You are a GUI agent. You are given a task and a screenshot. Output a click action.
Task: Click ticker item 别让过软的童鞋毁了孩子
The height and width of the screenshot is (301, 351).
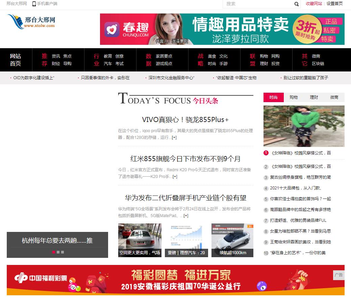point(306,78)
